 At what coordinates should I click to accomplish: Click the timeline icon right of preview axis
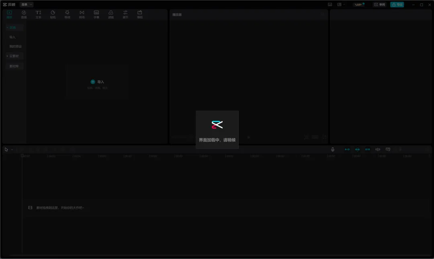[388, 149]
